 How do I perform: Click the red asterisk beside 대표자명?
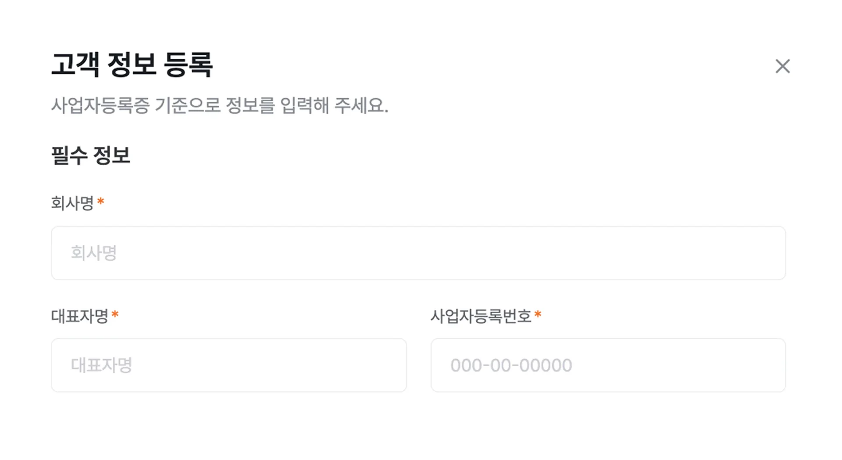pos(115,315)
